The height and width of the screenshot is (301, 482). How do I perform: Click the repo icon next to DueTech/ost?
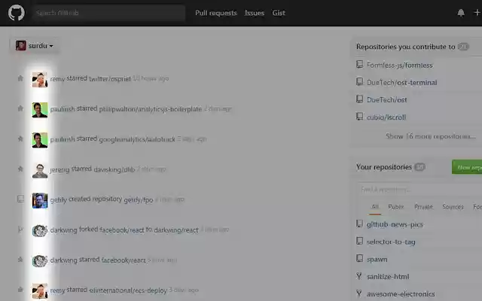click(x=359, y=99)
